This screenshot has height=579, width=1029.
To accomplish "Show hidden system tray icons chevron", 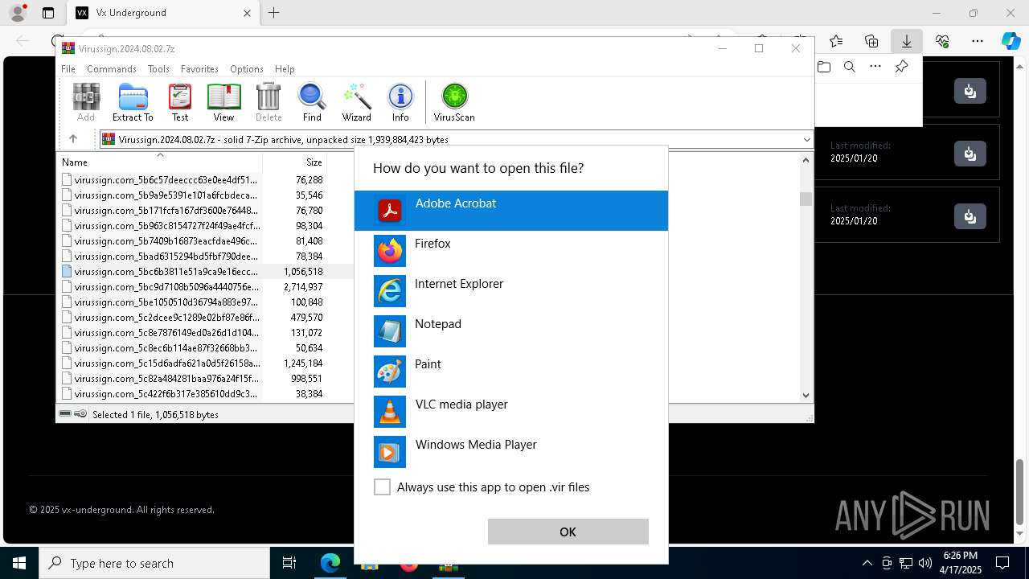I will [x=867, y=563].
